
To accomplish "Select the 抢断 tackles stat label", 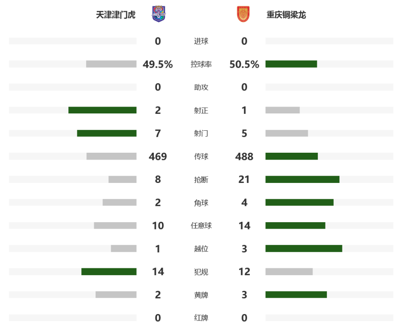I will click(201, 179).
